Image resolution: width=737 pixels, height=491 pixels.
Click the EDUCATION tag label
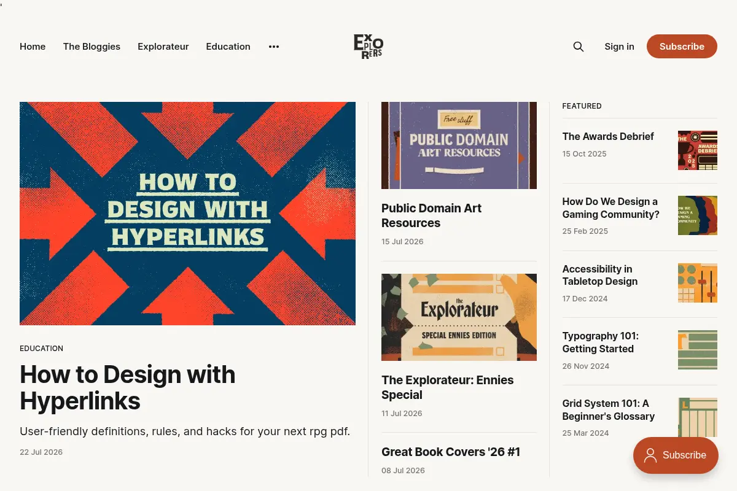[41, 349]
